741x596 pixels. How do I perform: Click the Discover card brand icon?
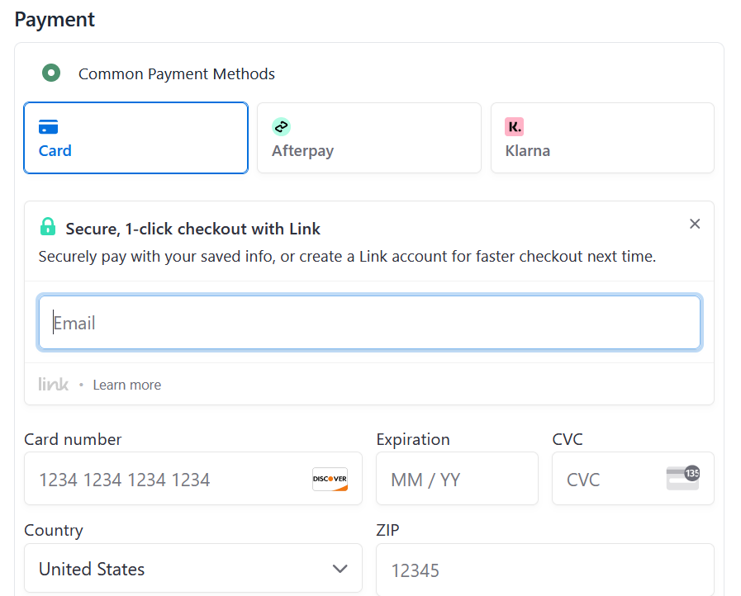pos(330,479)
